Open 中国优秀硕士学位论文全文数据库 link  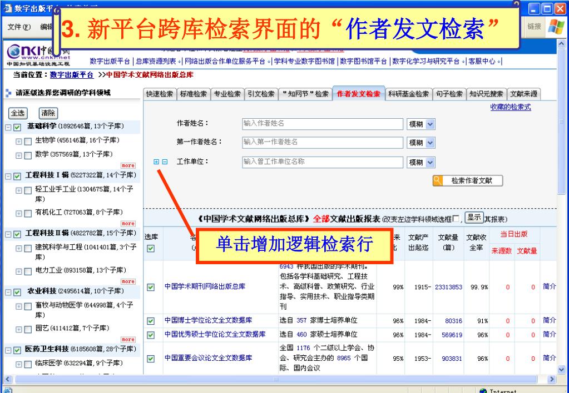point(215,334)
